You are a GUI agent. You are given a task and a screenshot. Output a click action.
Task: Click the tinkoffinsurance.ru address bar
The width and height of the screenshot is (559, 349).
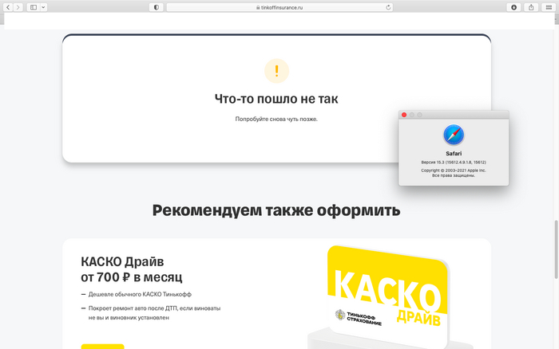click(279, 7)
